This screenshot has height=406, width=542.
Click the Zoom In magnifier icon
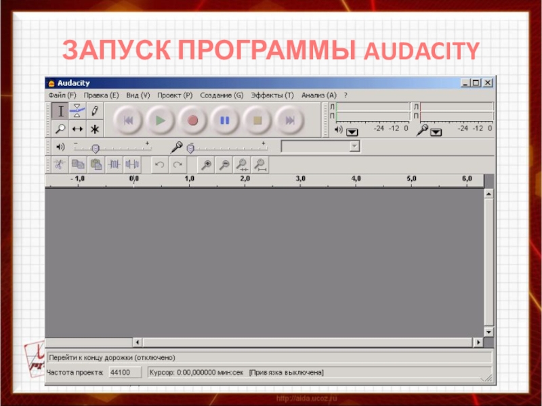click(206, 164)
